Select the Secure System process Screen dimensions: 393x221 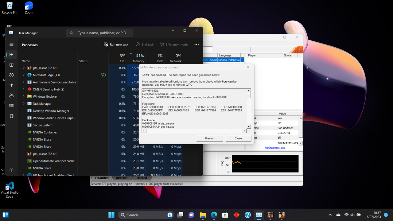(x=42, y=125)
